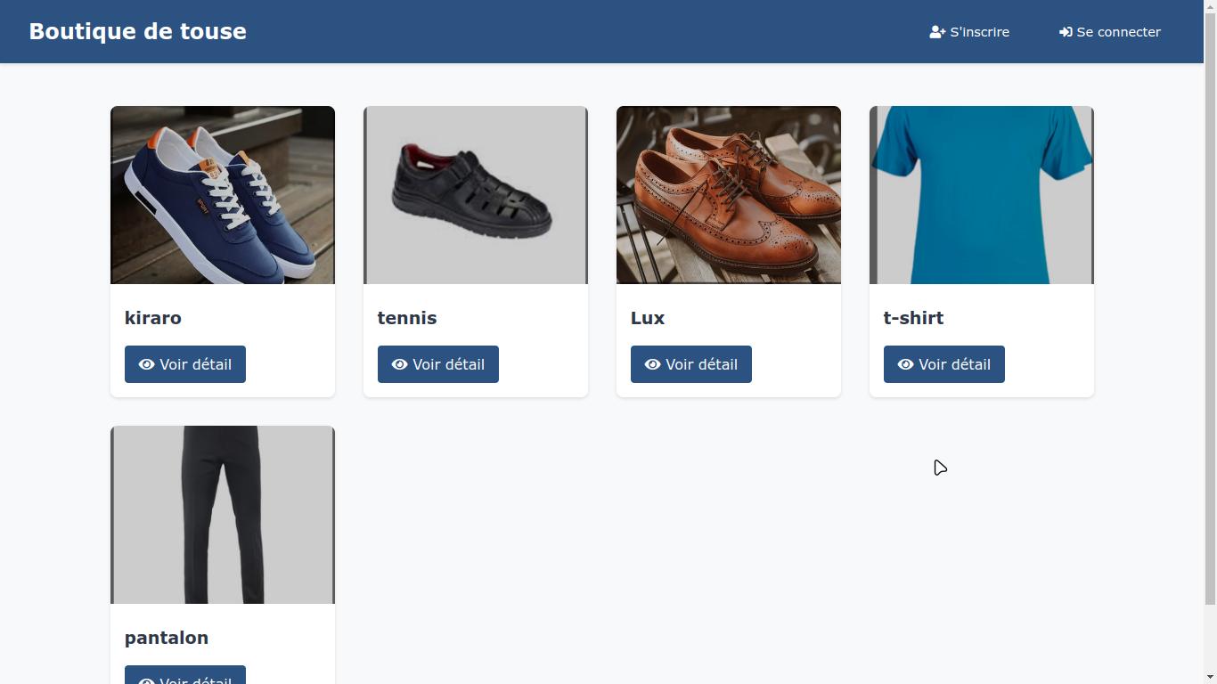Select the black pantalon product image

[223, 515]
